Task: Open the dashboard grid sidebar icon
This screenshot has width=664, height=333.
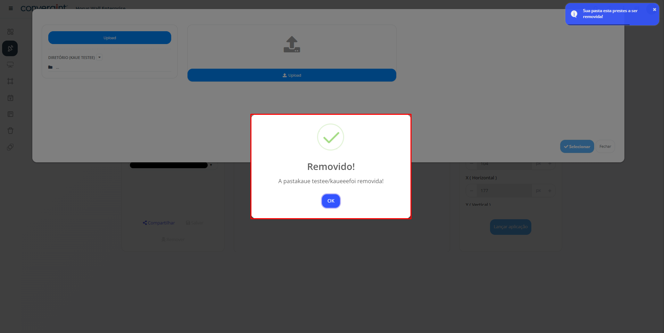Action: tap(10, 32)
